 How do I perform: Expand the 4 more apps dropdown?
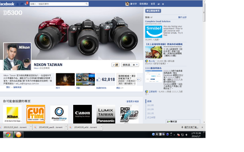coord(138,79)
